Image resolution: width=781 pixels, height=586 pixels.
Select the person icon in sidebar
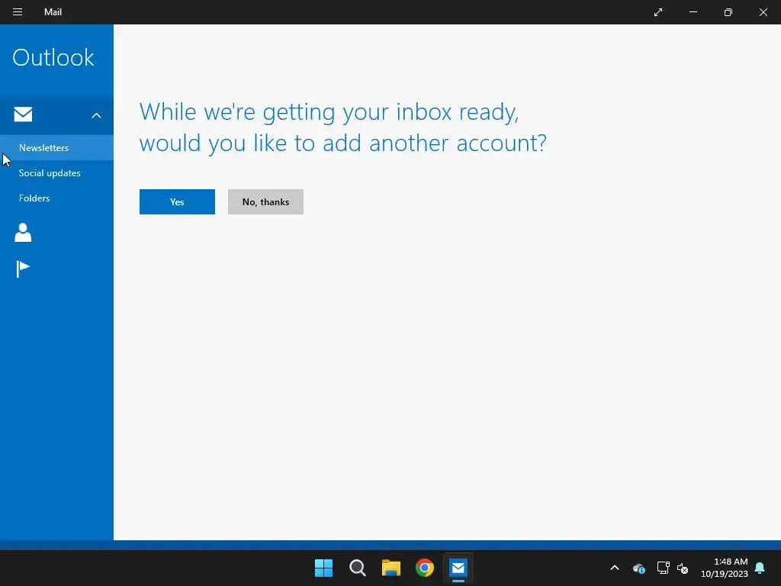[23, 233]
